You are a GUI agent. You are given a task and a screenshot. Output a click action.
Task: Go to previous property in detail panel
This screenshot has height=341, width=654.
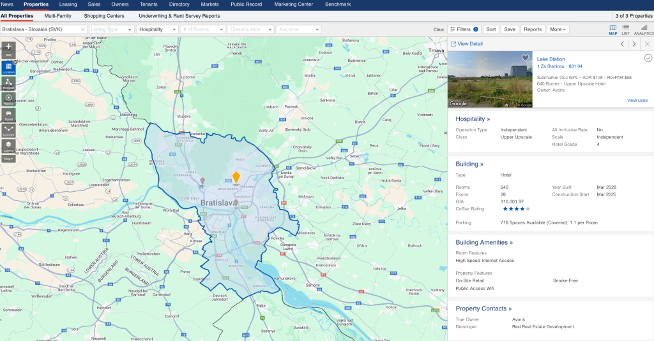coord(622,44)
